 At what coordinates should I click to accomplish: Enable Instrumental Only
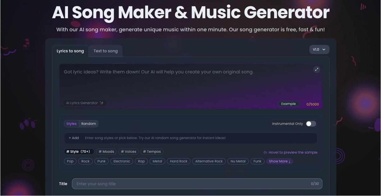click(311, 124)
